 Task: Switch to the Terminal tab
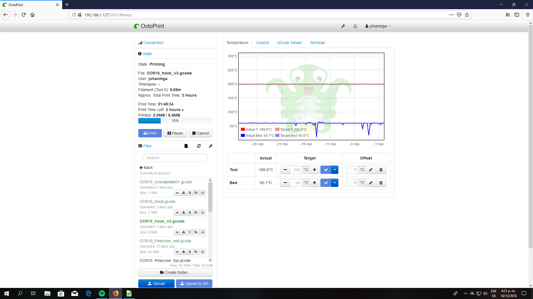click(x=317, y=43)
